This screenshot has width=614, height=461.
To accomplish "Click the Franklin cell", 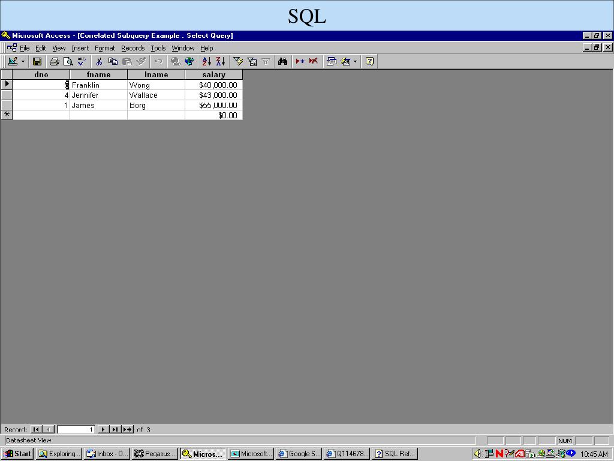I will (x=99, y=85).
